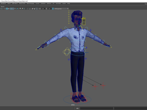Select the yellow facial control panel

(84, 21)
